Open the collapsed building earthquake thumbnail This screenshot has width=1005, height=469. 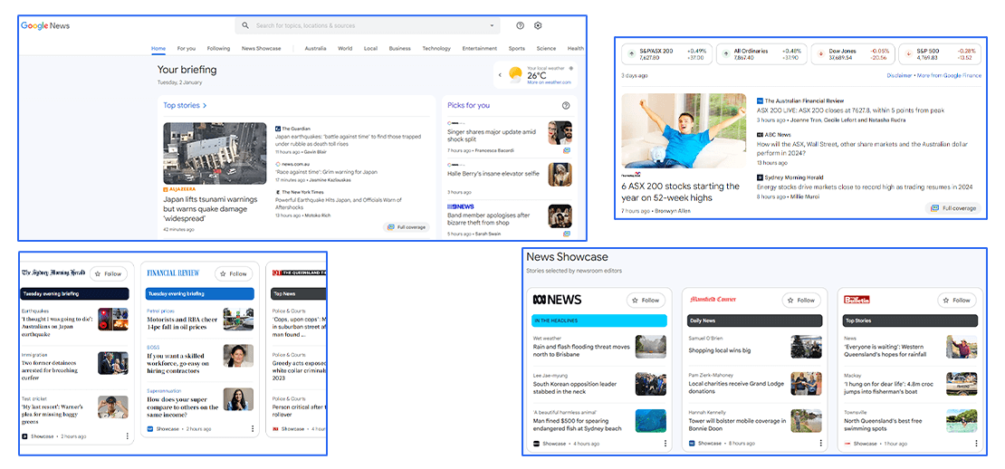point(215,154)
